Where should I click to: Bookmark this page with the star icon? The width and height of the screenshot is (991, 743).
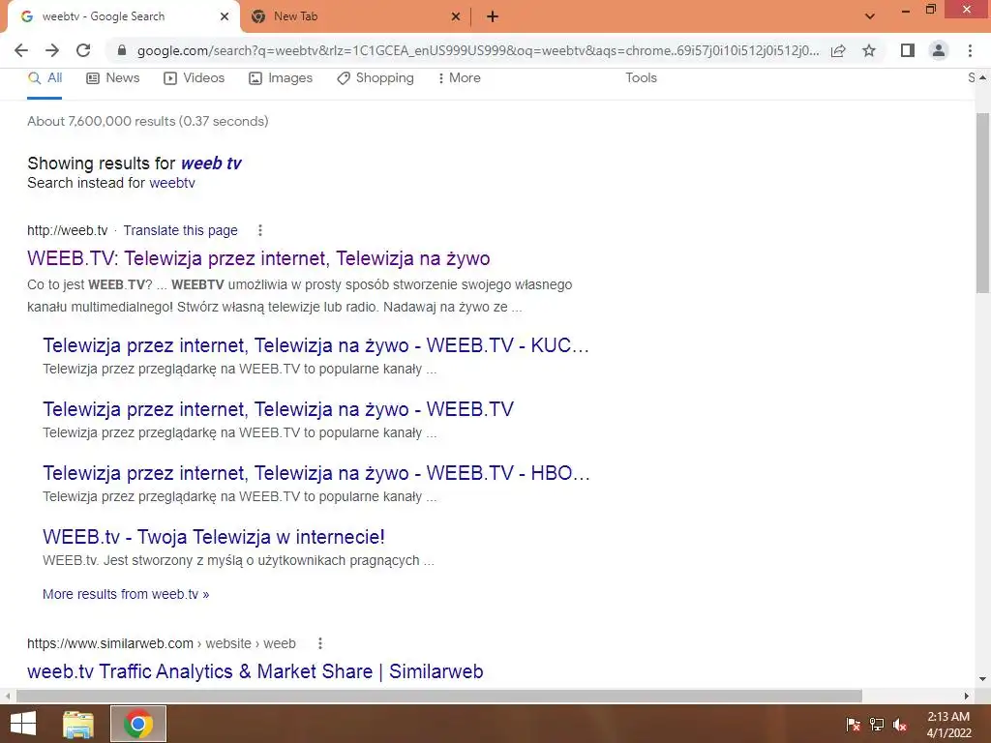click(869, 50)
